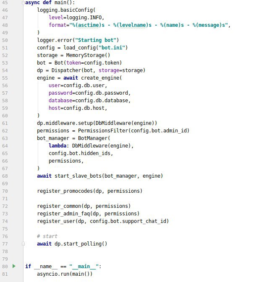Screen dimensions: 269x282
Task: Click "permissions," argument on line 66
Action: 66,161
